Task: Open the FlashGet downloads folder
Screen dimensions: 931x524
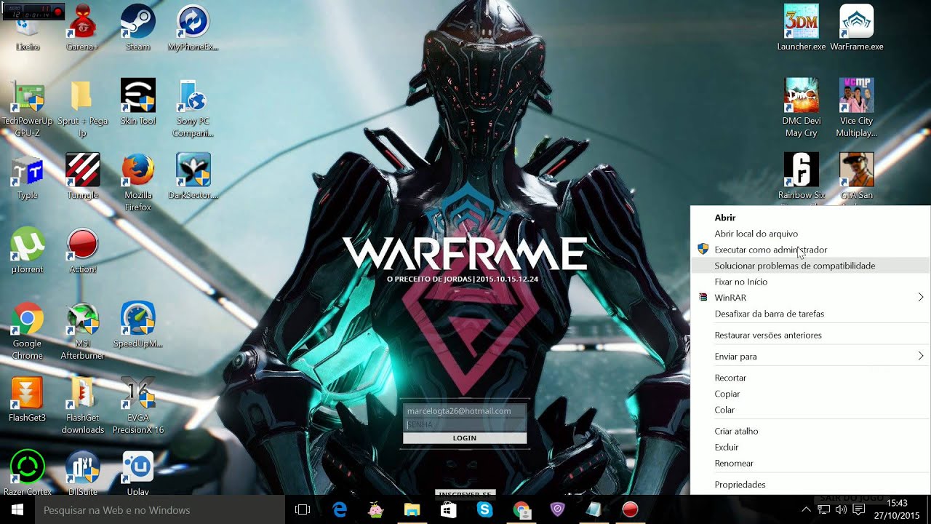Action: (82, 405)
